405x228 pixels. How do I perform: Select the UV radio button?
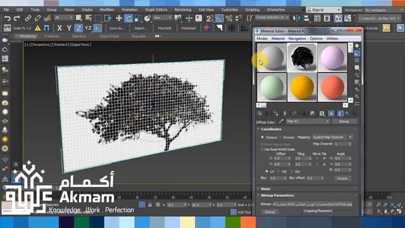pos(266,172)
